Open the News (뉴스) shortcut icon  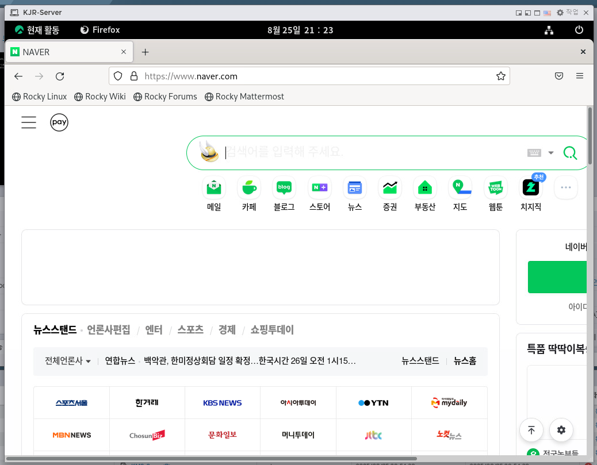[x=354, y=187]
